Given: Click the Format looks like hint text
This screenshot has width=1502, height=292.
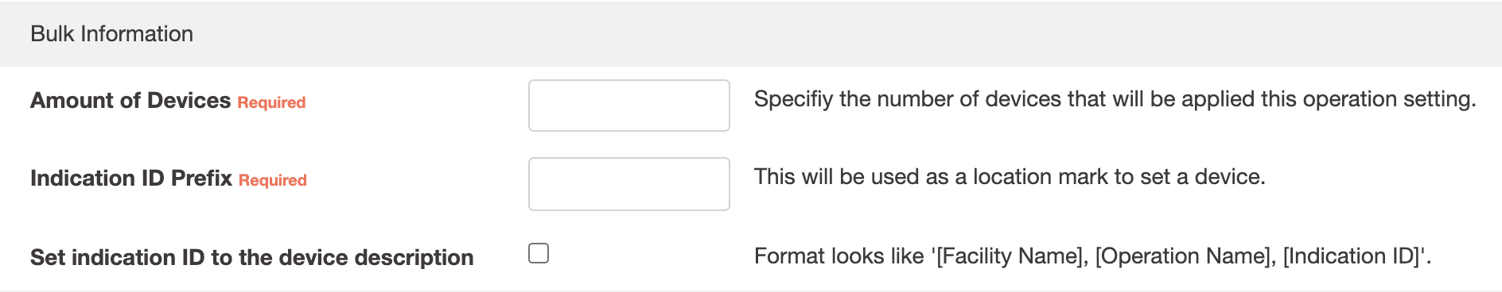Looking at the screenshot, I should click(x=1092, y=256).
